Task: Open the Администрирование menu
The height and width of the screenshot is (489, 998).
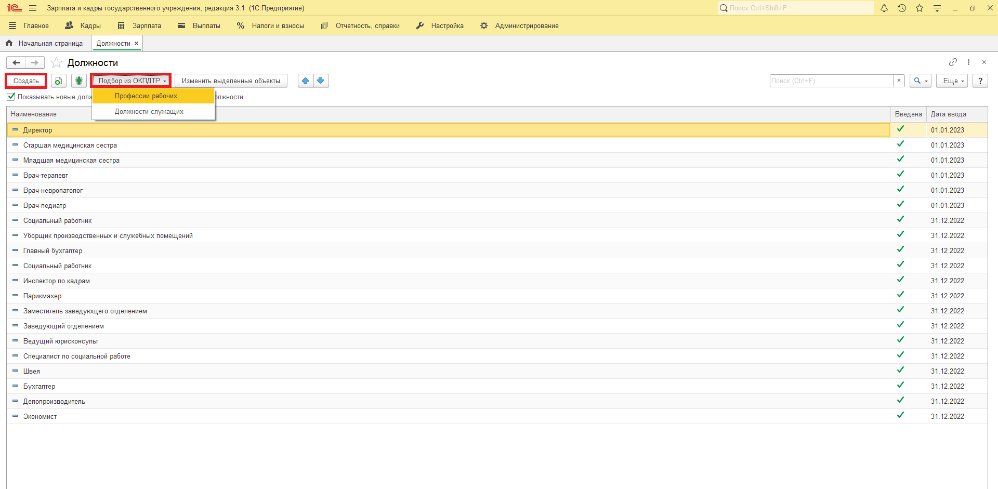Action: pos(519,25)
